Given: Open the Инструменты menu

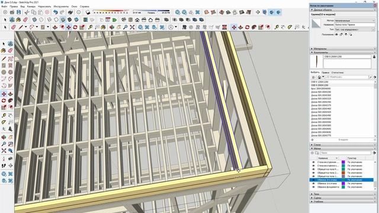Looking at the screenshot, I should 61,7.
